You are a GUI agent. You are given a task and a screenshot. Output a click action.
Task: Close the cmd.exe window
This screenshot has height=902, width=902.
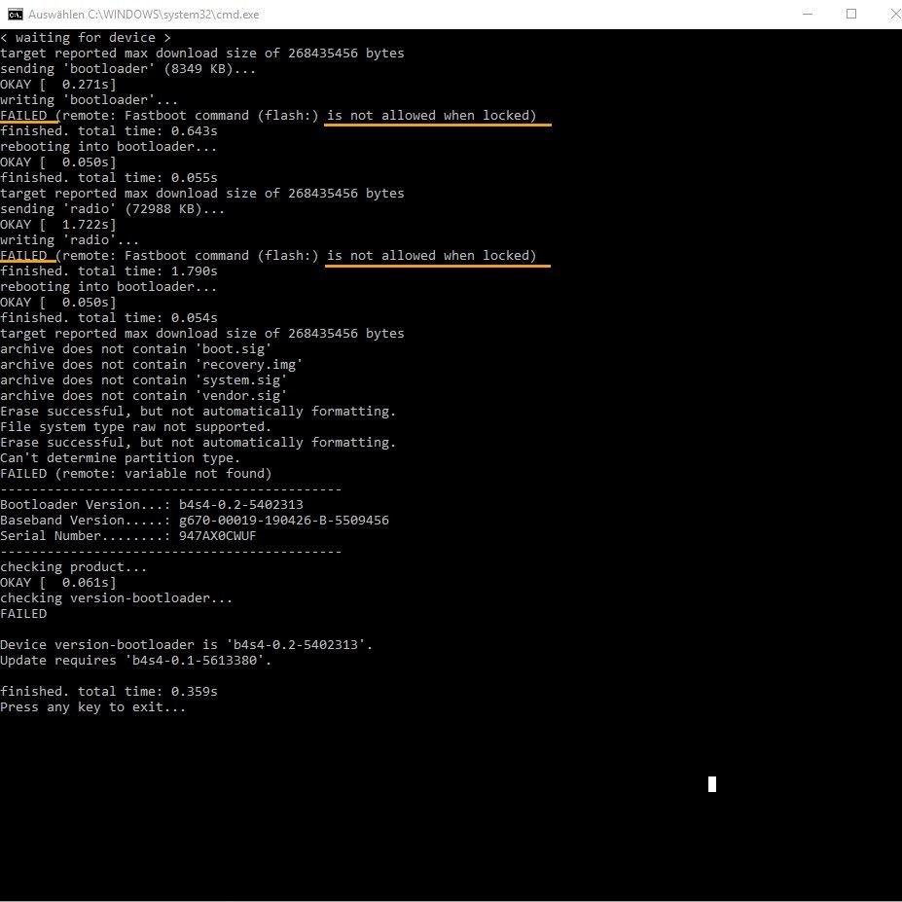893,14
